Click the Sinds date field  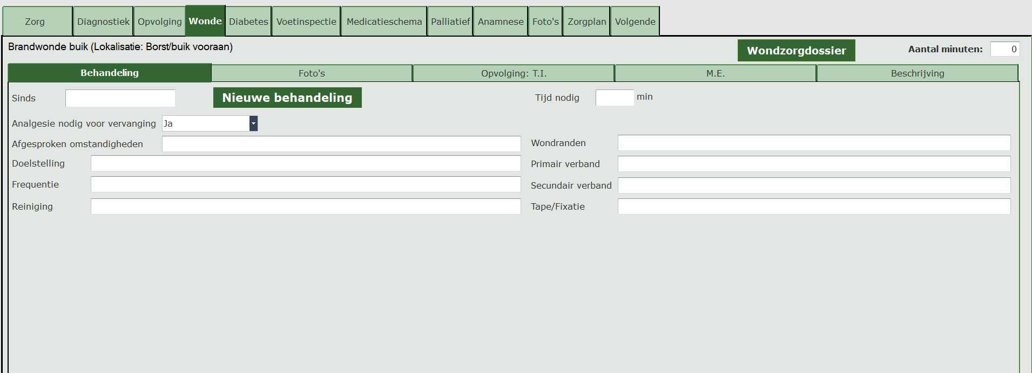pos(120,98)
